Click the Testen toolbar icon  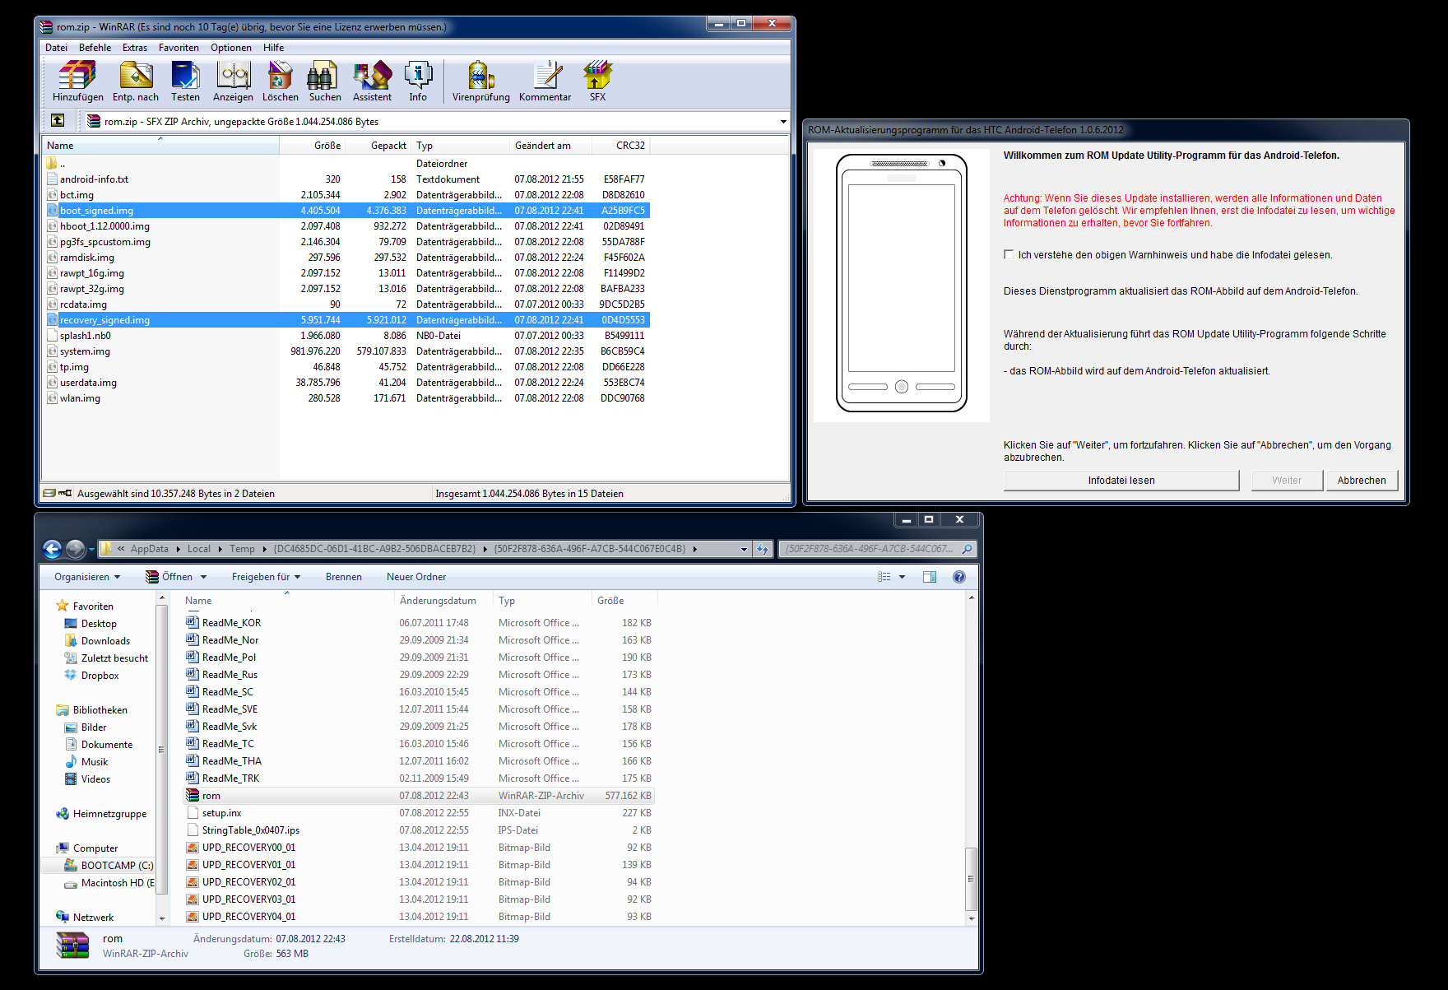tap(185, 81)
